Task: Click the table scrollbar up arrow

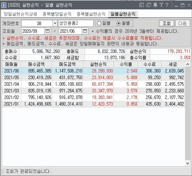Action: (187, 64)
